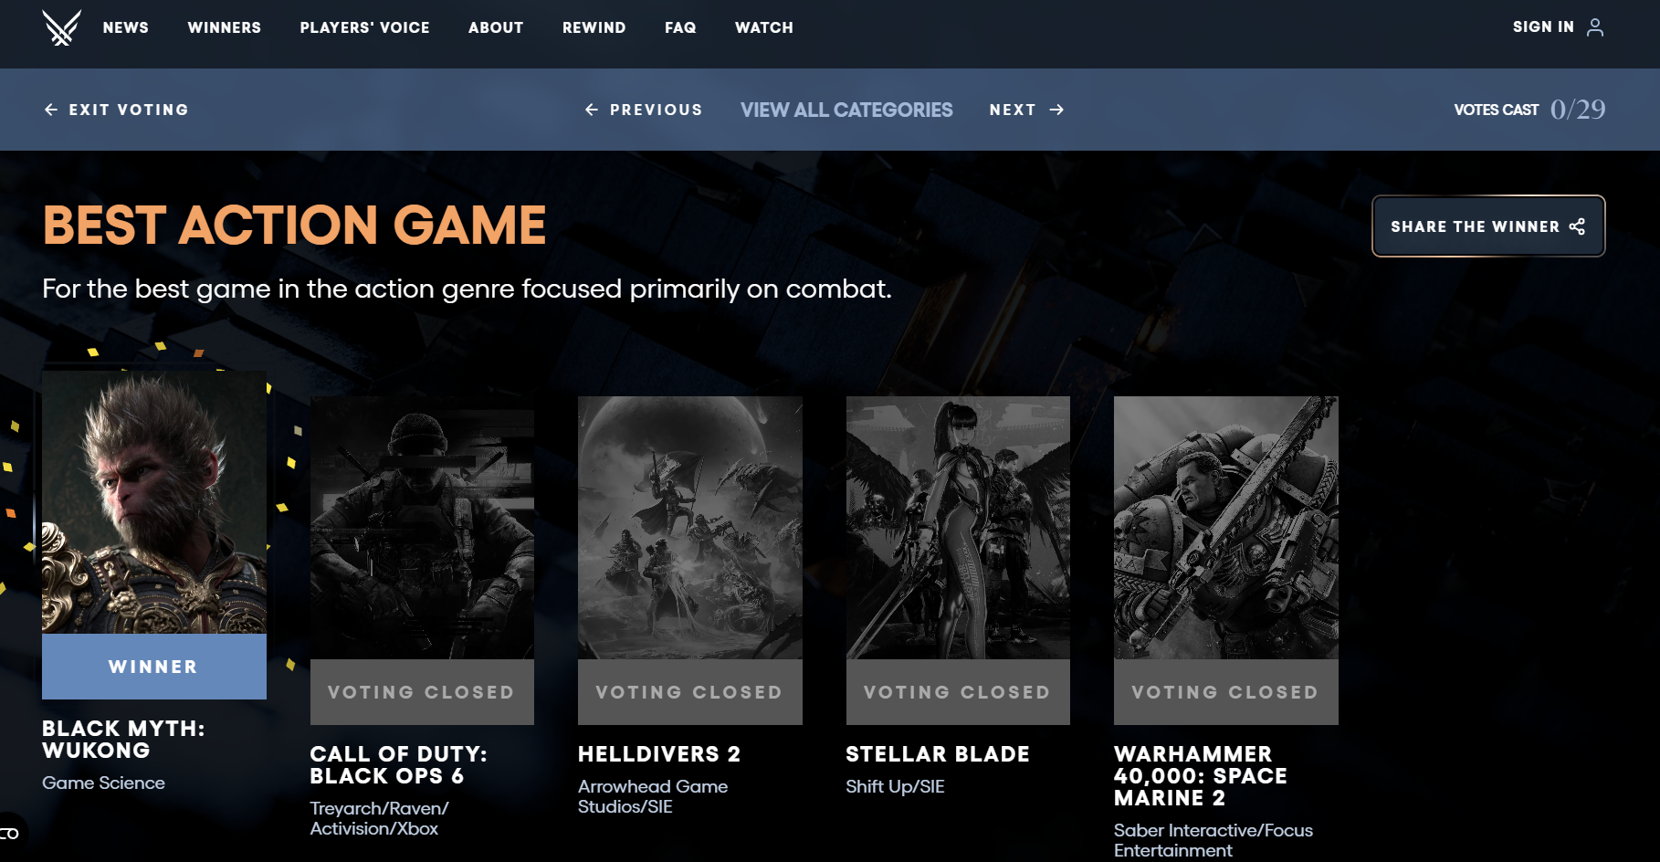Click the right arrow beside Next
This screenshot has width=1660, height=862.
[x=1056, y=110]
